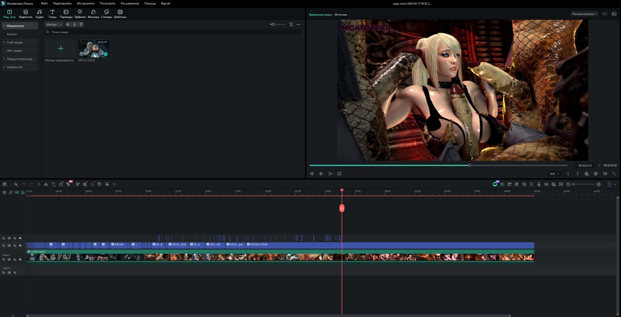This screenshot has width=621, height=317.
Task: Open the Импорт dropdown
Action: (x=54, y=24)
